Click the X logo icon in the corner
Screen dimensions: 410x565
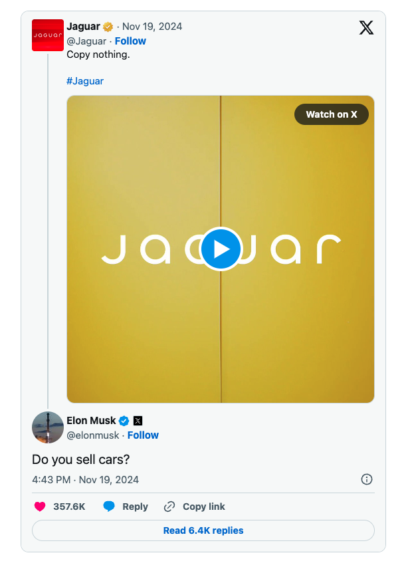366,28
